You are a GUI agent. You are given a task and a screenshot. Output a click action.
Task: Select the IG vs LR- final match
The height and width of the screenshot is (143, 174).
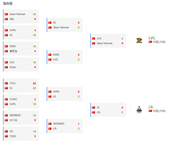pos(108,110)
